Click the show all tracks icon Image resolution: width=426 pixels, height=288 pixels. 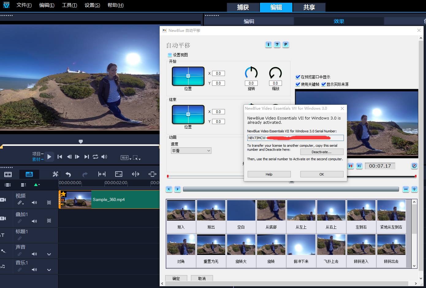point(8,185)
